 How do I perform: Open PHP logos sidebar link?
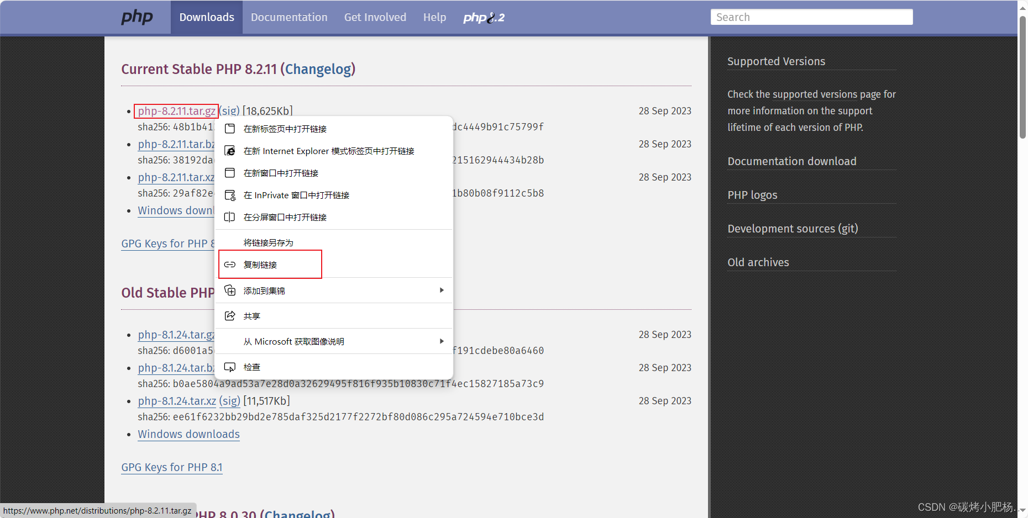752,195
